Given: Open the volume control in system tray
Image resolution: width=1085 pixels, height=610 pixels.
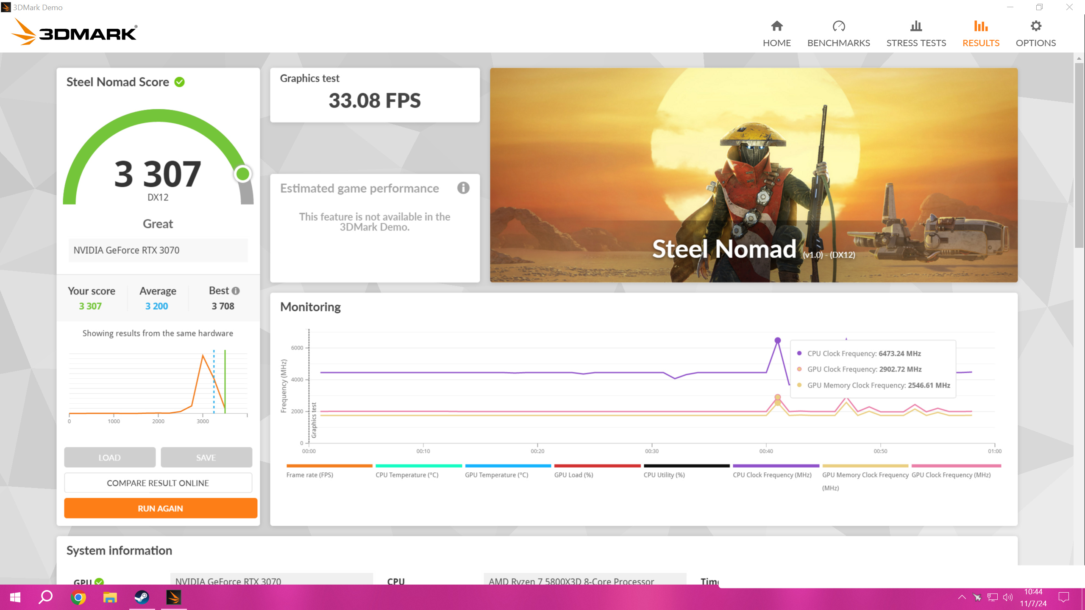Looking at the screenshot, I should tap(1008, 597).
